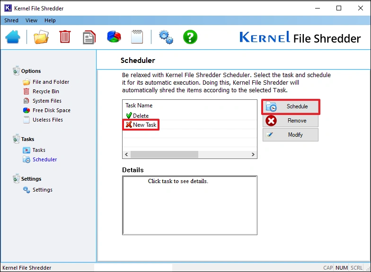The height and width of the screenshot is (272, 371).
Task: Click the task list right scroll arrow
Action: [x=254, y=155]
